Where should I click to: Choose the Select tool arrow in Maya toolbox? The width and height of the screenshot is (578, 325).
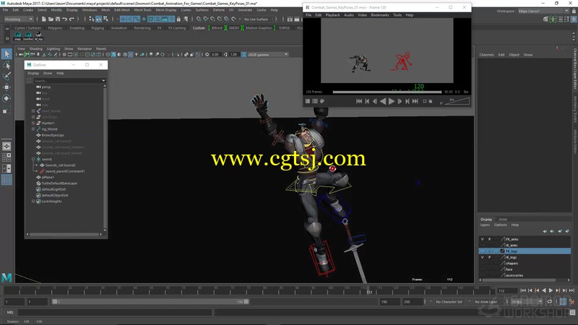(7, 54)
